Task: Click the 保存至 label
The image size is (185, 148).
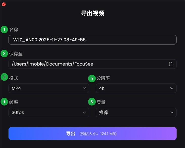Action: tap(16, 54)
